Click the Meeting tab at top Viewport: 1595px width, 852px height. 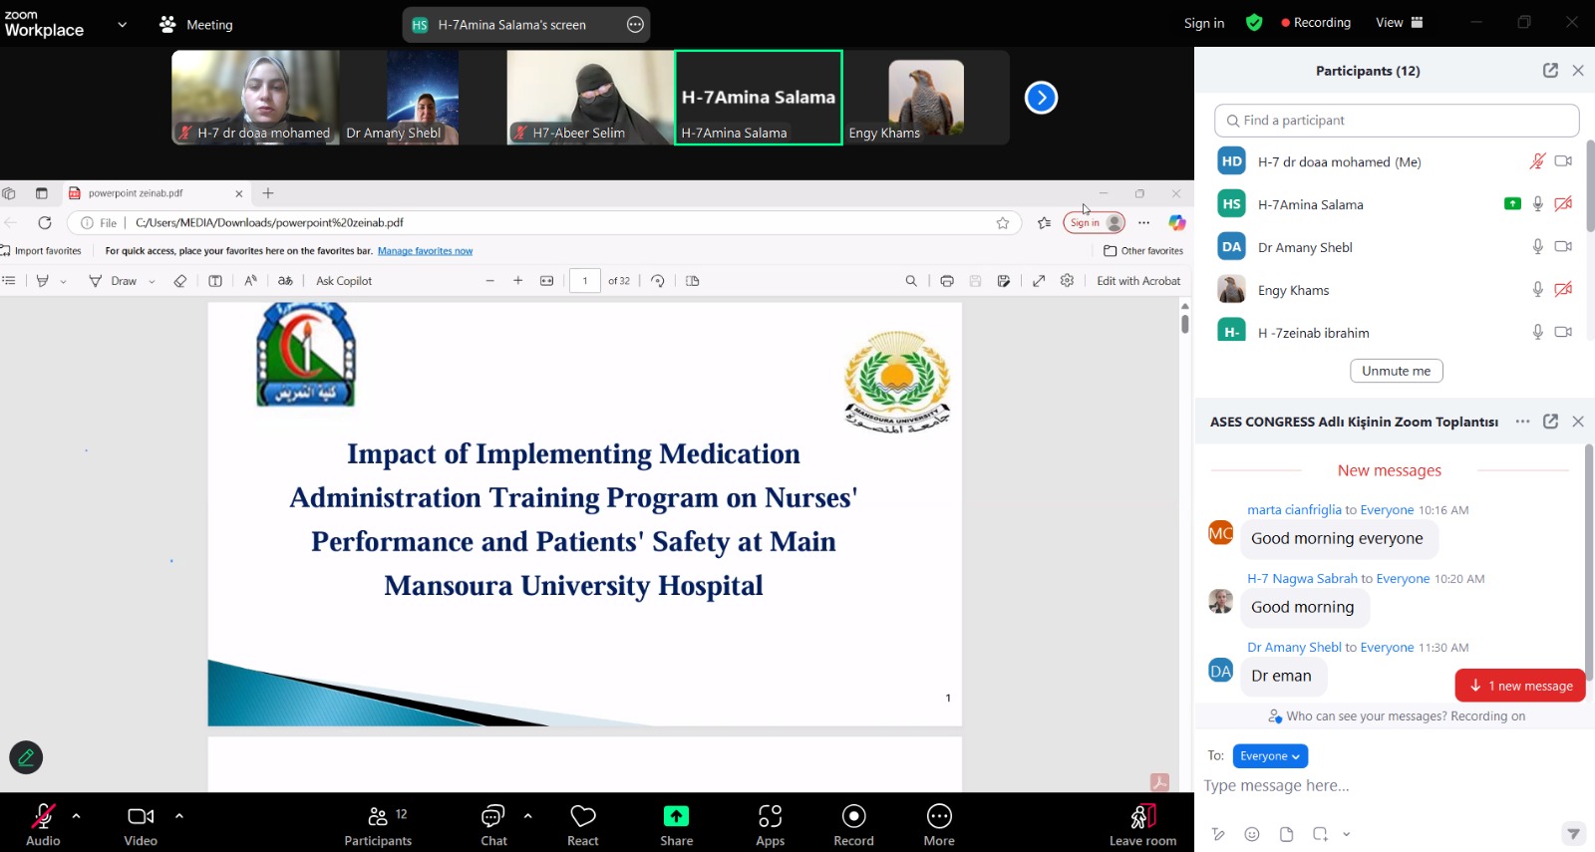click(x=196, y=25)
